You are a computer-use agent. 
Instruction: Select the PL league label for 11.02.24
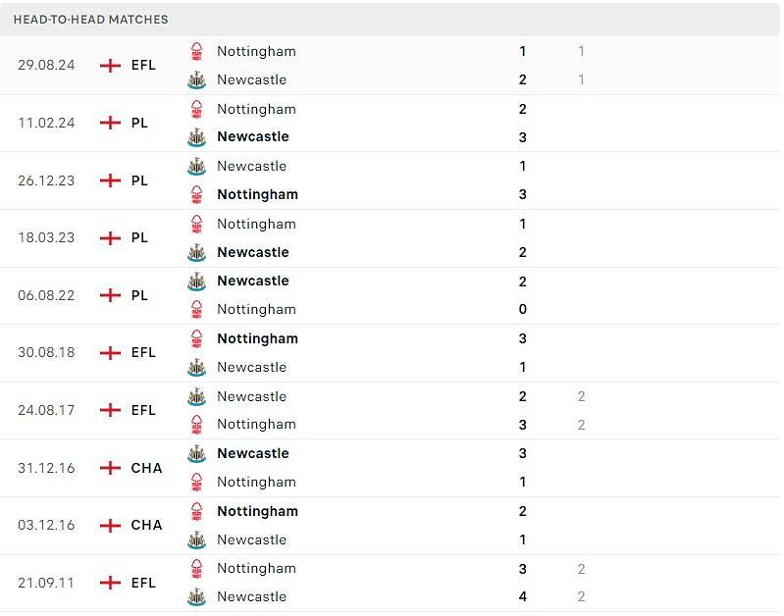click(x=139, y=123)
